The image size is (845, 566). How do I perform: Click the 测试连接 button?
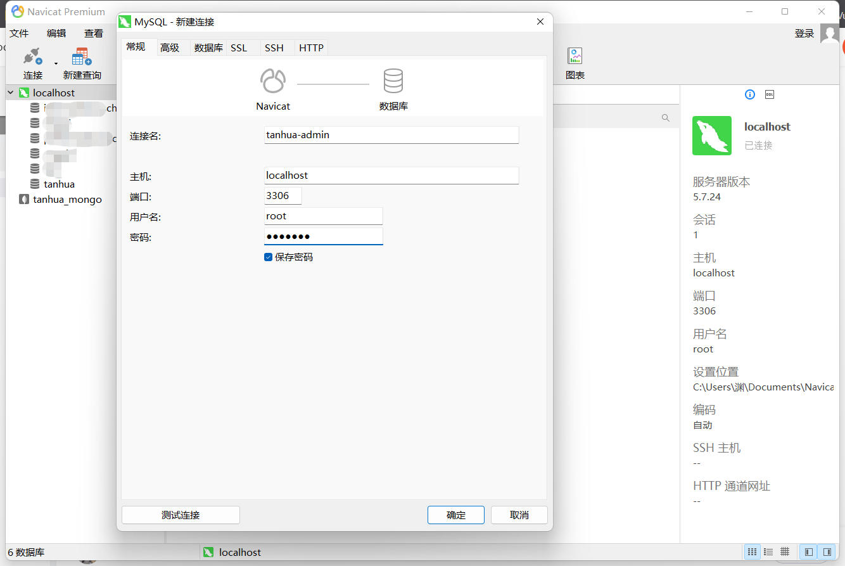click(x=181, y=515)
